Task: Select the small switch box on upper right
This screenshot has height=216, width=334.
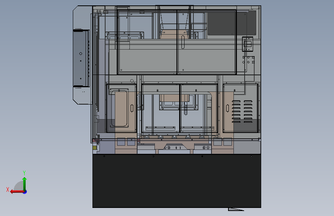Action: click(x=248, y=44)
